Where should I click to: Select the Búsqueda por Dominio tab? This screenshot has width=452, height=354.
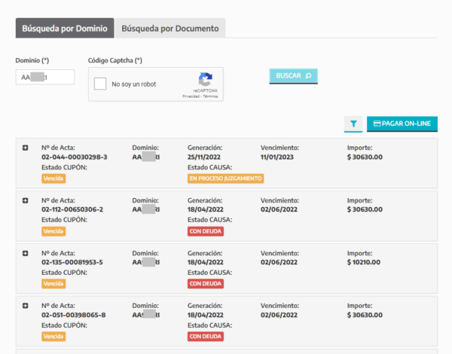(x=65, y=29)
